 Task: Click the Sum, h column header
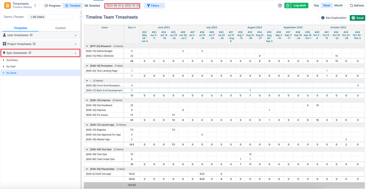click(132, 27)
